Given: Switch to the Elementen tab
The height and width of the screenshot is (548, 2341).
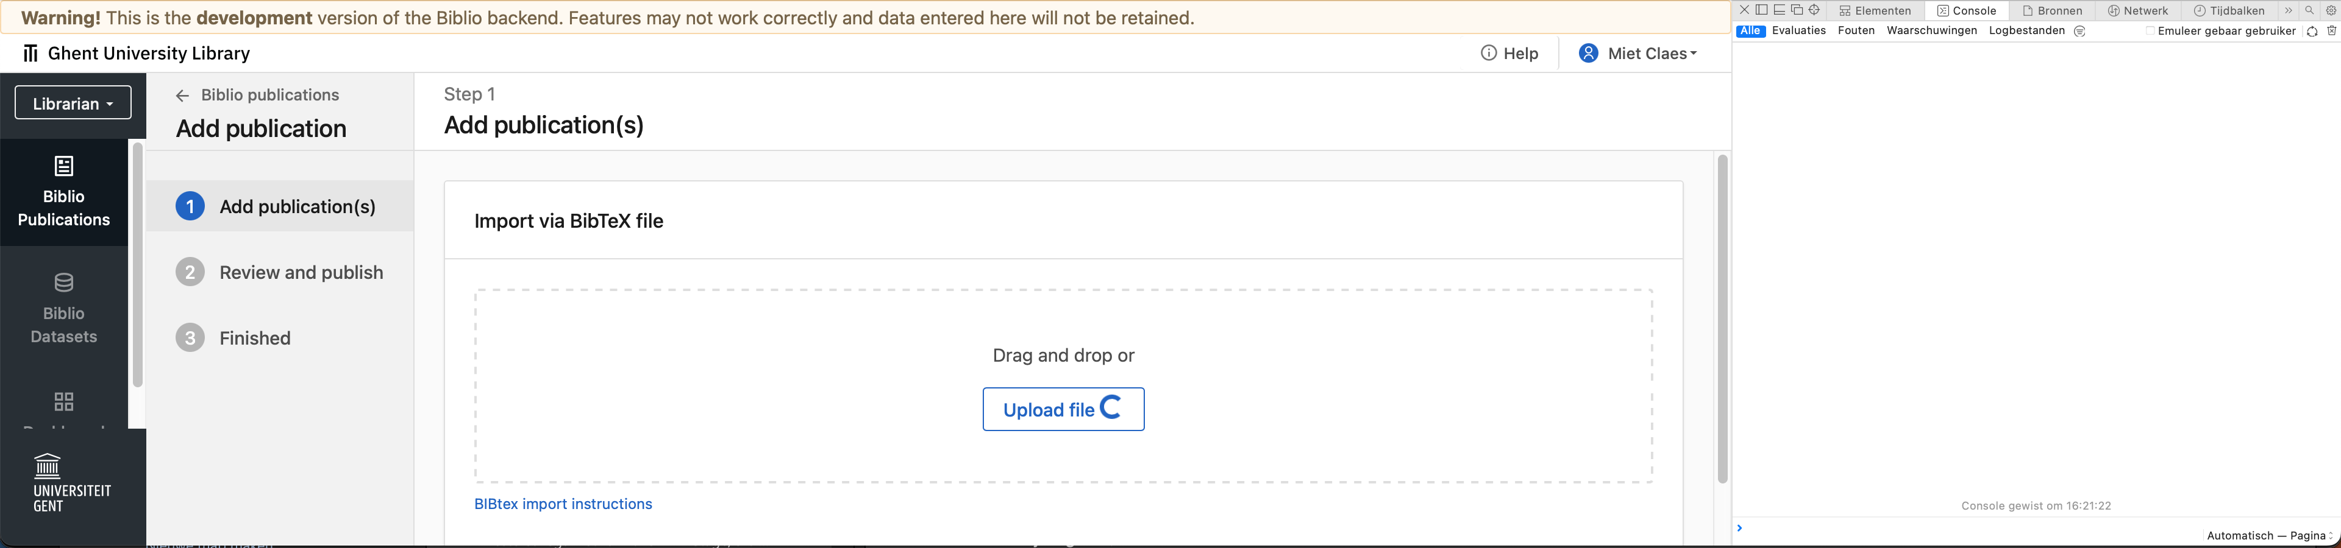Looking at the screenshot, I should click(x=1876, y=10).
